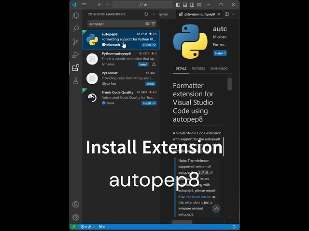Close the Extension: autopep8 tab

click(219, 14)
